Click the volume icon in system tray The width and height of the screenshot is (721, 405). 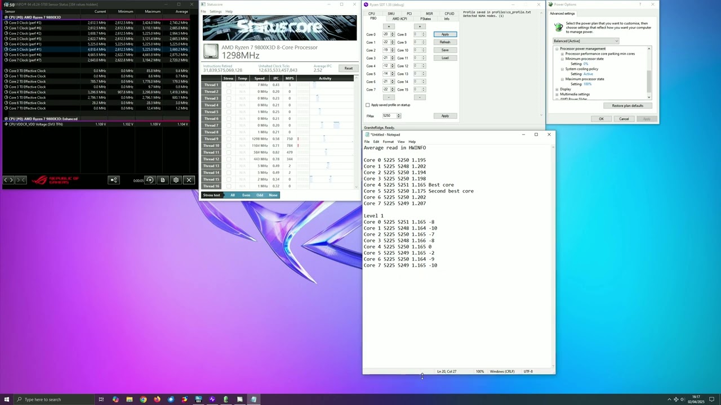pyautogui.click(x=683, y=399)
